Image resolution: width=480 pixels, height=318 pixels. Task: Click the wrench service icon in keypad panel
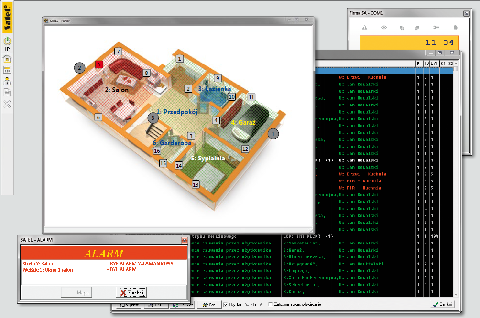[436, 28]
